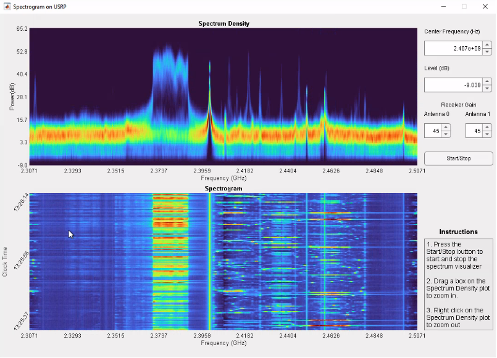This screenshot has width=497, height=358.
Task: Minimize the Spectrogram on USRP window
Action: click(443, 6)
